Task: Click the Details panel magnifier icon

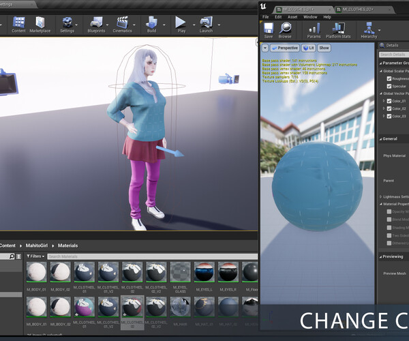Action: (382, 46)
